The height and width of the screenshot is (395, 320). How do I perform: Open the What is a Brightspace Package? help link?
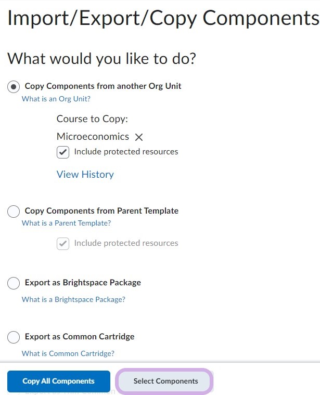coord(73,299)
